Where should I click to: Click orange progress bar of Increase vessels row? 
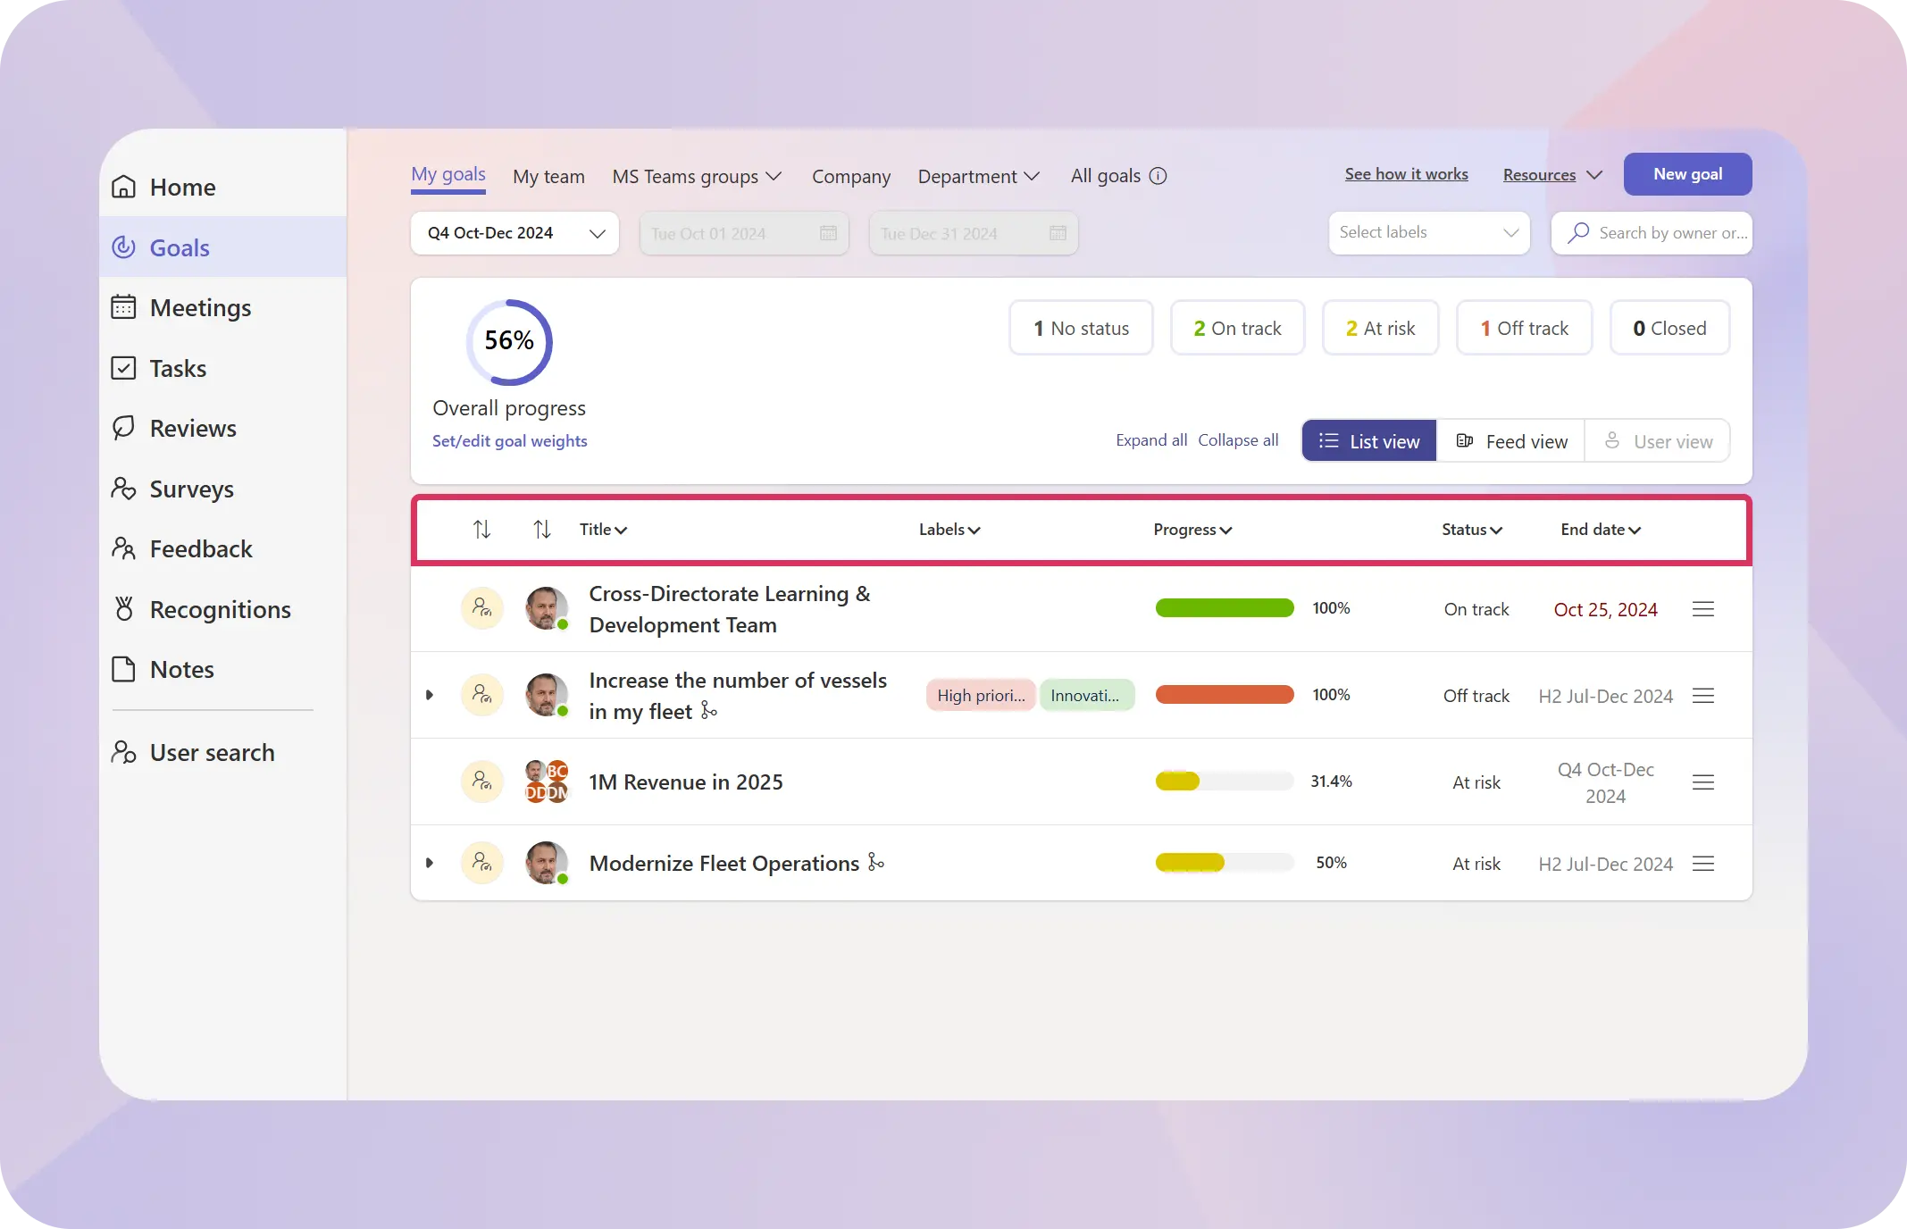pyautogui.click(x=1225, y=695)
